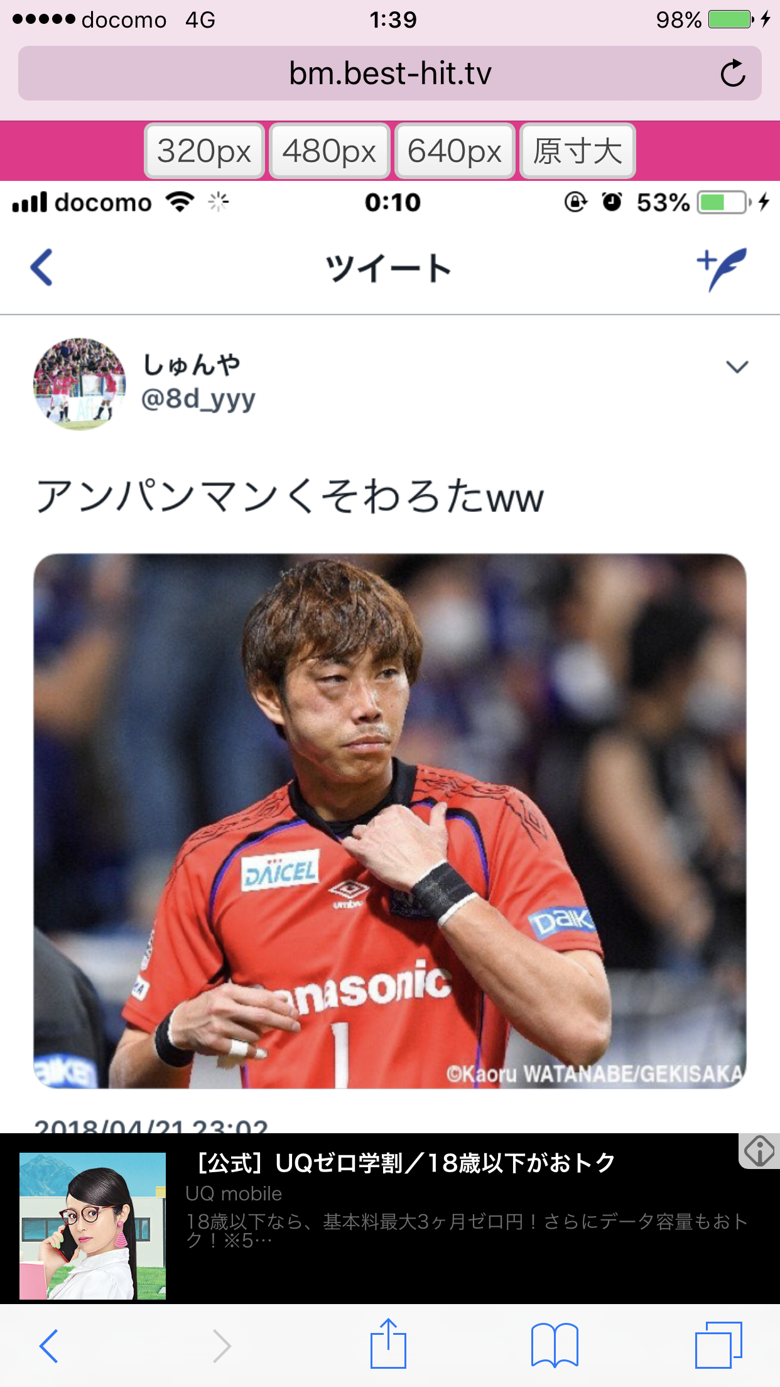
Task: Open the UQゼロ学割 ad headline
Action: coord(405,1163)
